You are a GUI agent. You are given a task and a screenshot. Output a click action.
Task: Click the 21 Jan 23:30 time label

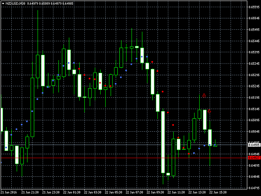coord(51,192)
